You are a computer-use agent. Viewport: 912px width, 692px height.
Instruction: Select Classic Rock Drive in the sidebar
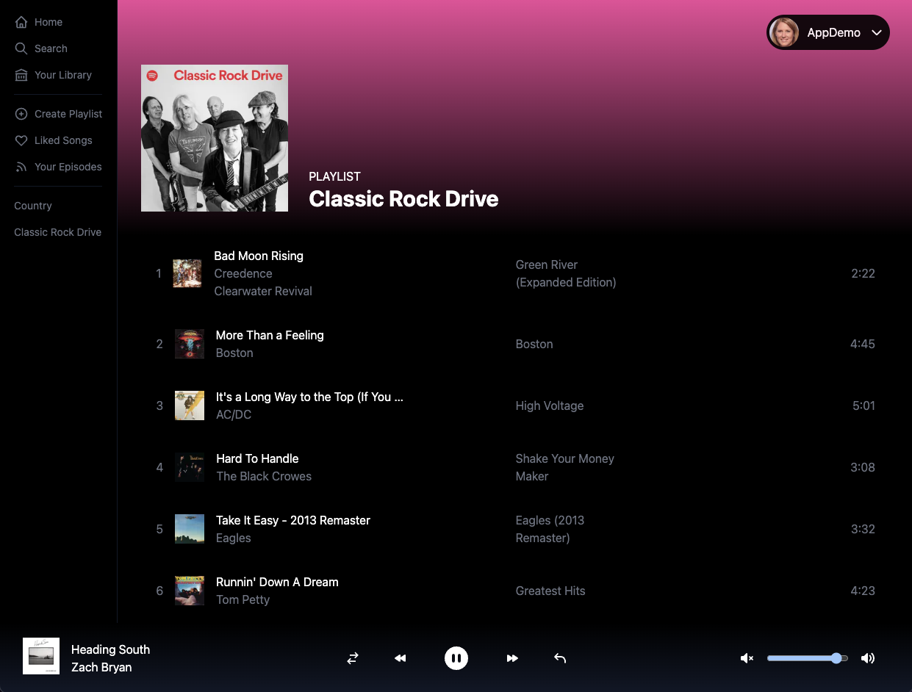57,232
